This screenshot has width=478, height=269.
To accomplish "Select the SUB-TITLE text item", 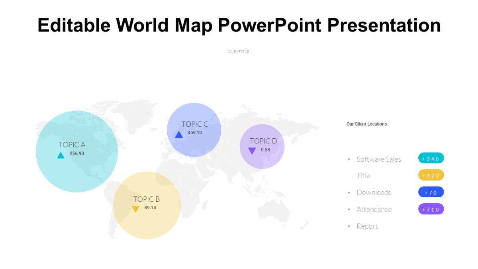I will click(239, 51).
